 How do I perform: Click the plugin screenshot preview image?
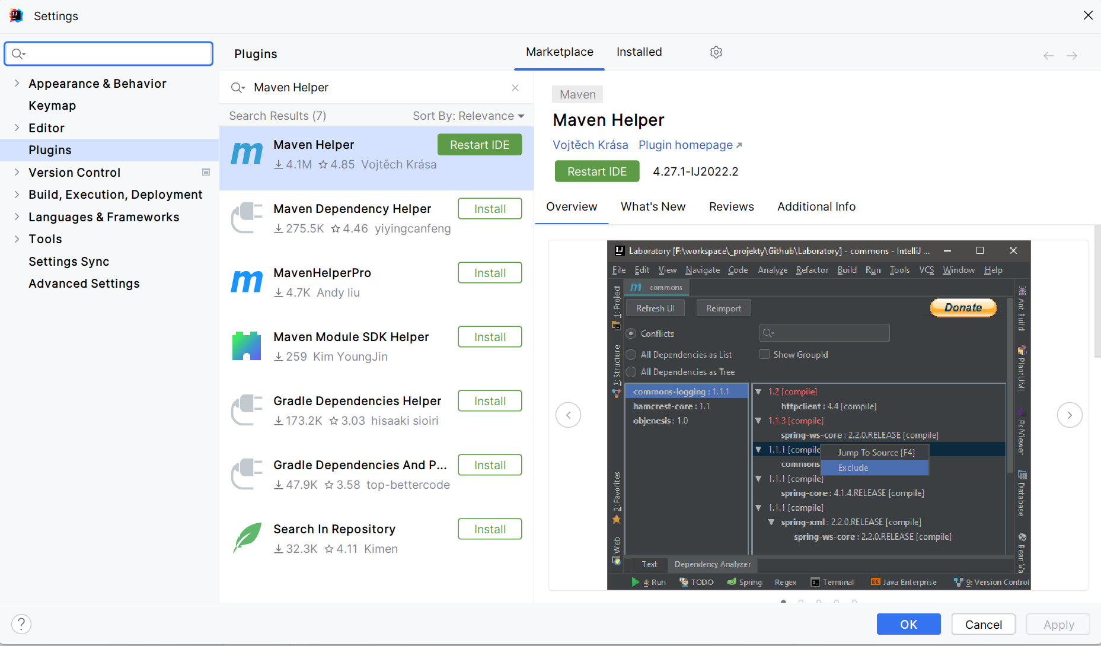coord(819,415)
